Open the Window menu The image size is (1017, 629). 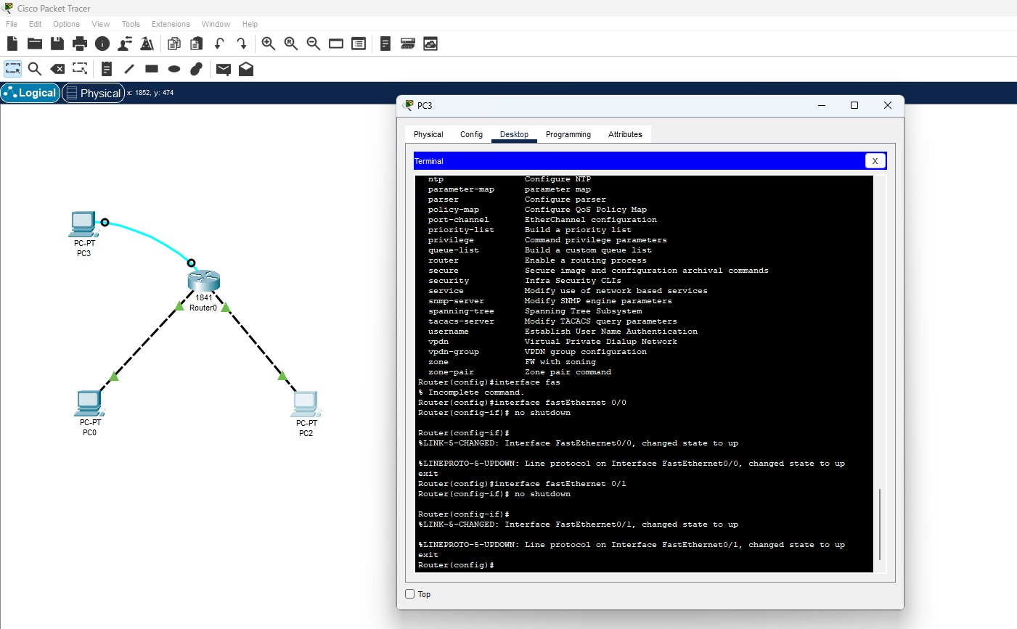[x=216, y=24]
